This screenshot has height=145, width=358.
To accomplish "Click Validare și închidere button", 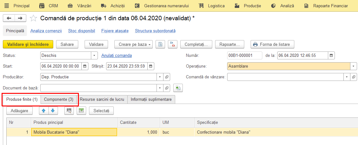I will pyautogui.click(x=28, y=45).
